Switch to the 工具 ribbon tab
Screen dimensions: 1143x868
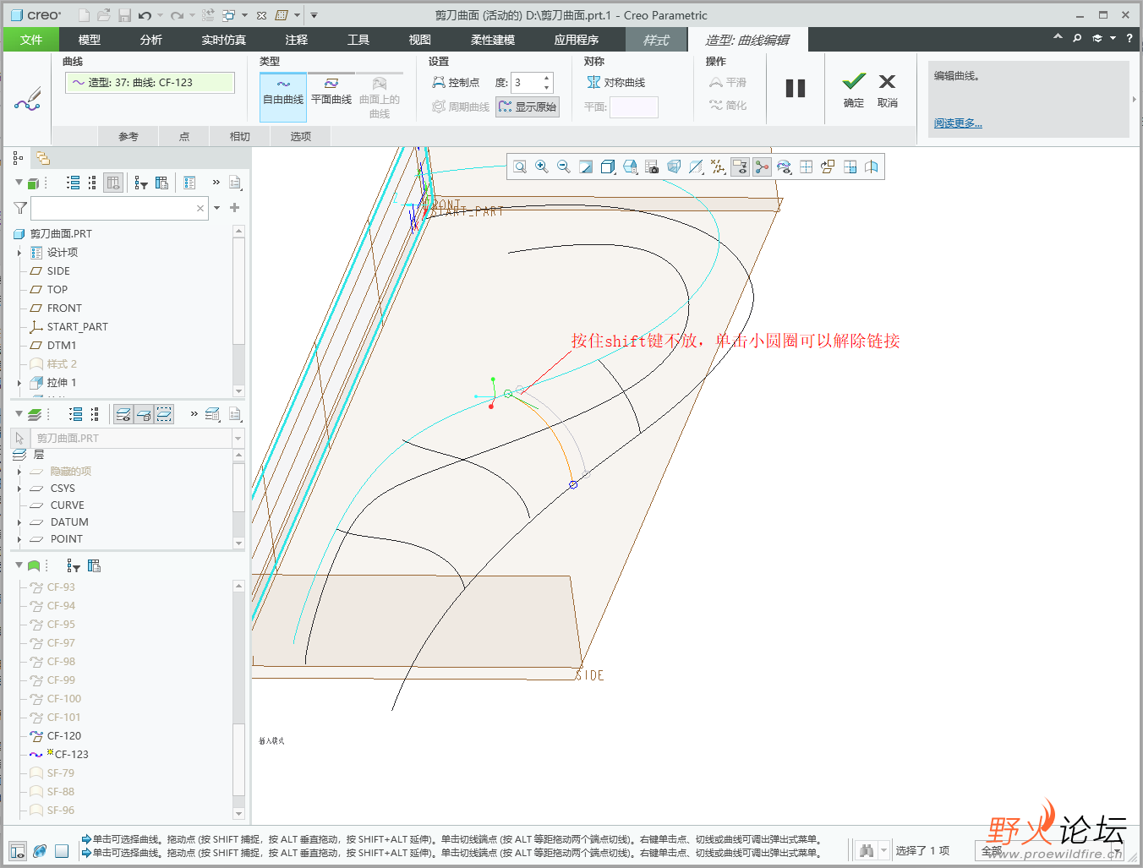(x=358, y=40)
